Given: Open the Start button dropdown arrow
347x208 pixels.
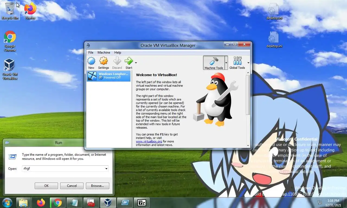Looking at the screenshot, I should click(136, 63).
